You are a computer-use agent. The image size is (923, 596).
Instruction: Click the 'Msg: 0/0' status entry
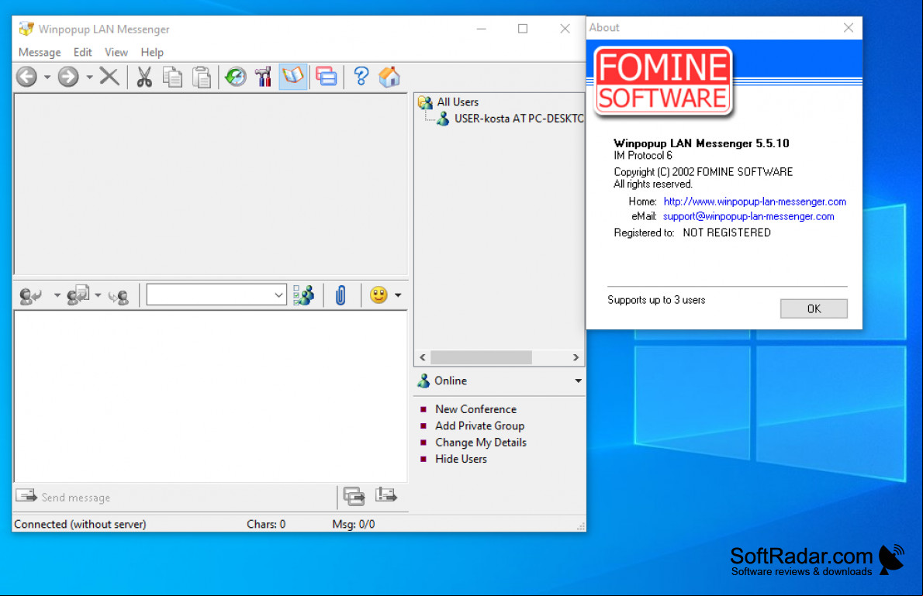coord(353,524)
